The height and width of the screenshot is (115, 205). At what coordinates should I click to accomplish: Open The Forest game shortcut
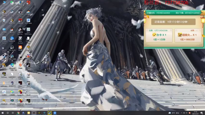pos(28,102)
